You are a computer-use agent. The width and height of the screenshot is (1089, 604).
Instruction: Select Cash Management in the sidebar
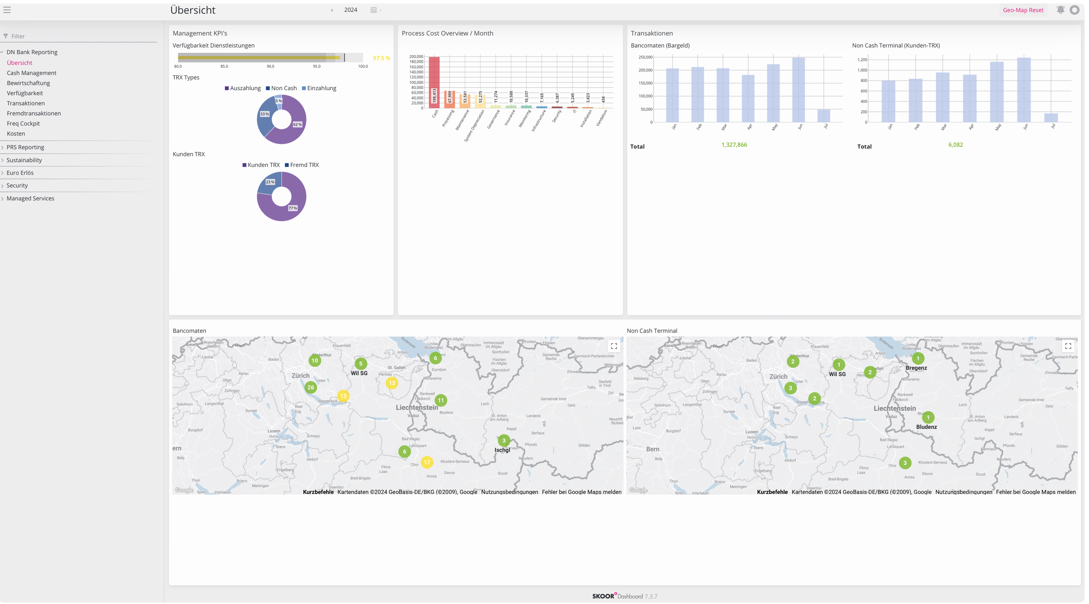pyautogui.click(x=31, y=73)
